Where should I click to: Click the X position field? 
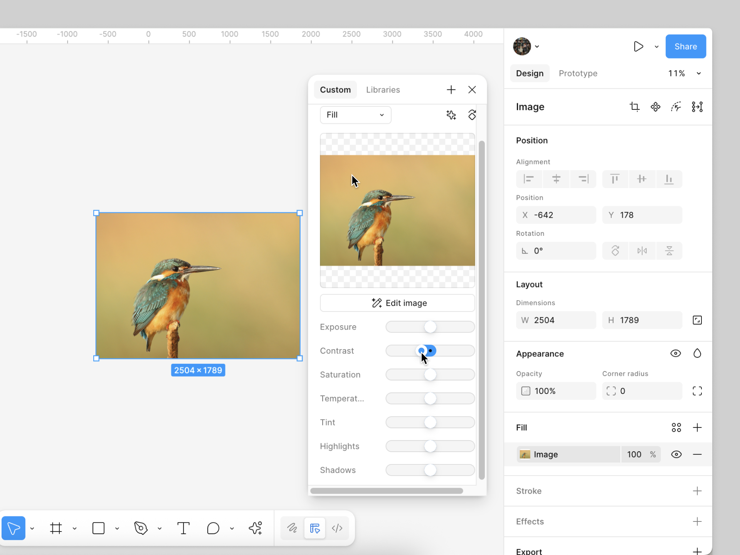[556, 215]
